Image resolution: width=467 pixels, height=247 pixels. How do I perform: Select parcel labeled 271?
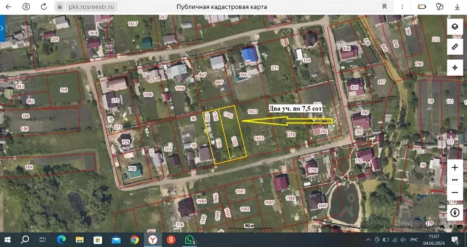[x=275, y=68]
